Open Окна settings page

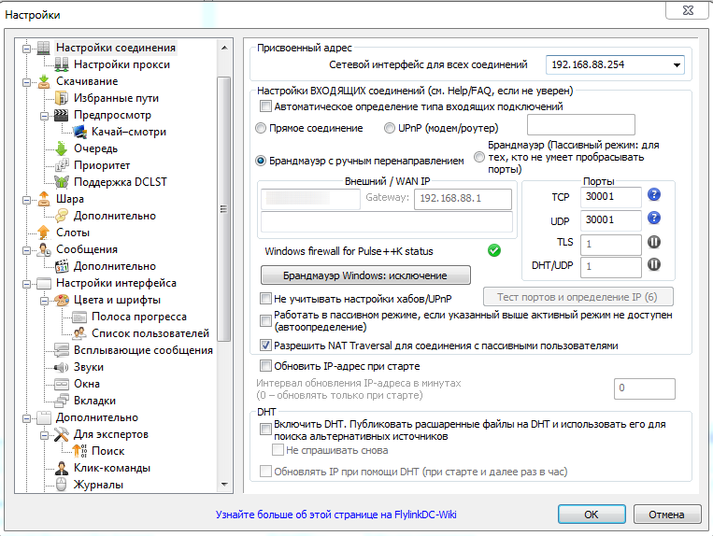87,384
